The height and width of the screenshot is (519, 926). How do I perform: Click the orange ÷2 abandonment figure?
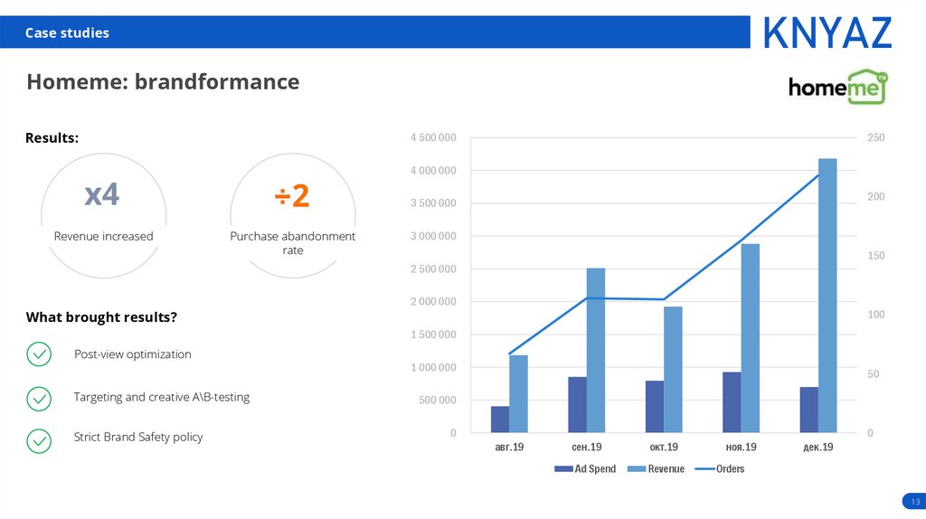pos(292,195)
